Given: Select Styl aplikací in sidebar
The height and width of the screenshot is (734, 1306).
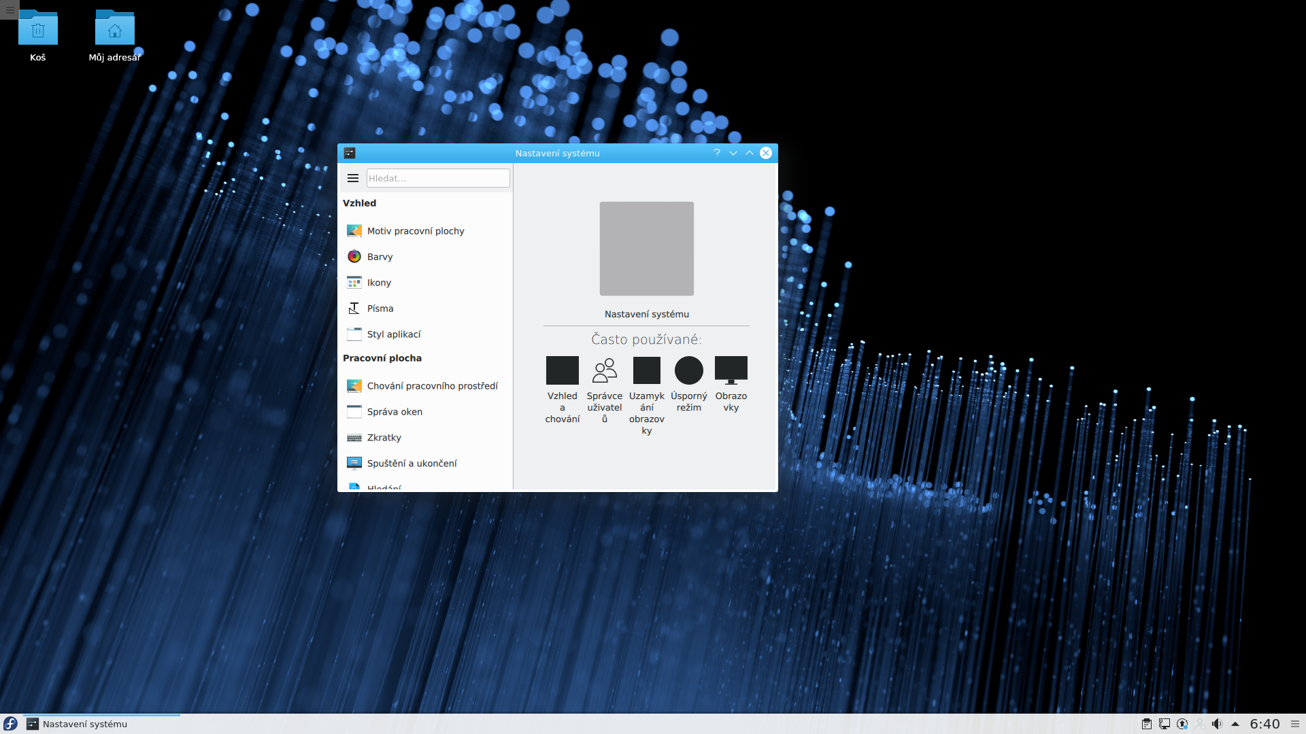Looking at the screenshot, I should 393,334.
